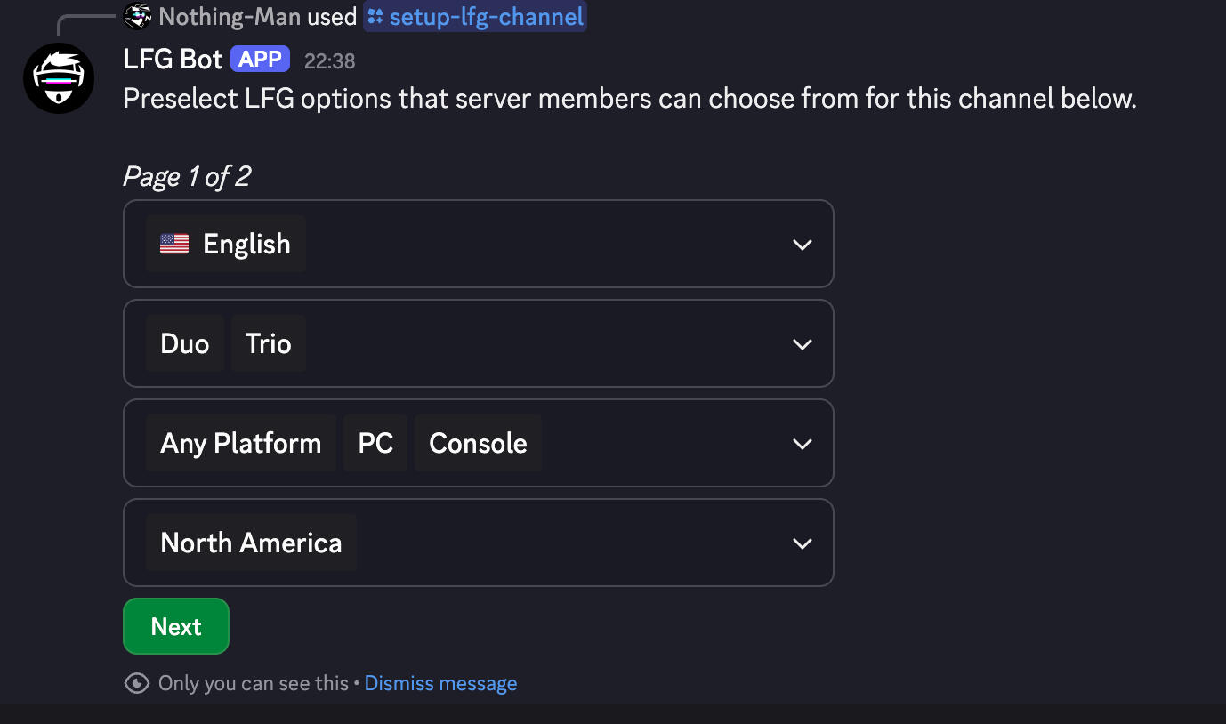Image resolution: width=1226 pixels, height=724 pixels.
Task: Click the Console platform chip
Action: 478,443
